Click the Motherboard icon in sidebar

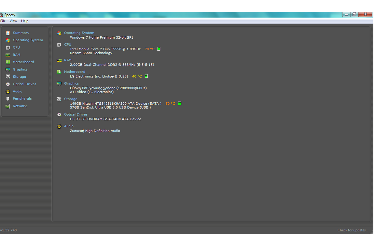pyautogui.click(x=8, y=62)
